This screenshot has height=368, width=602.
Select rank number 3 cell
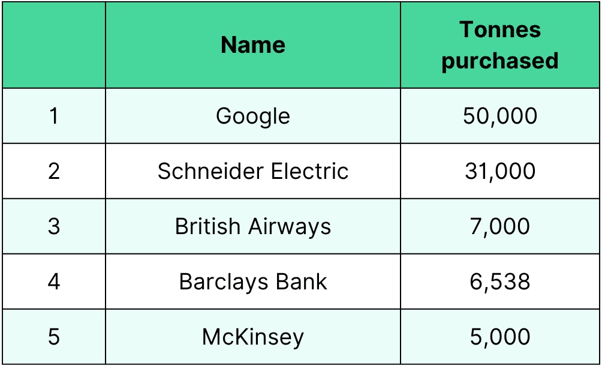pyautogui.click(x=54, y=226)
